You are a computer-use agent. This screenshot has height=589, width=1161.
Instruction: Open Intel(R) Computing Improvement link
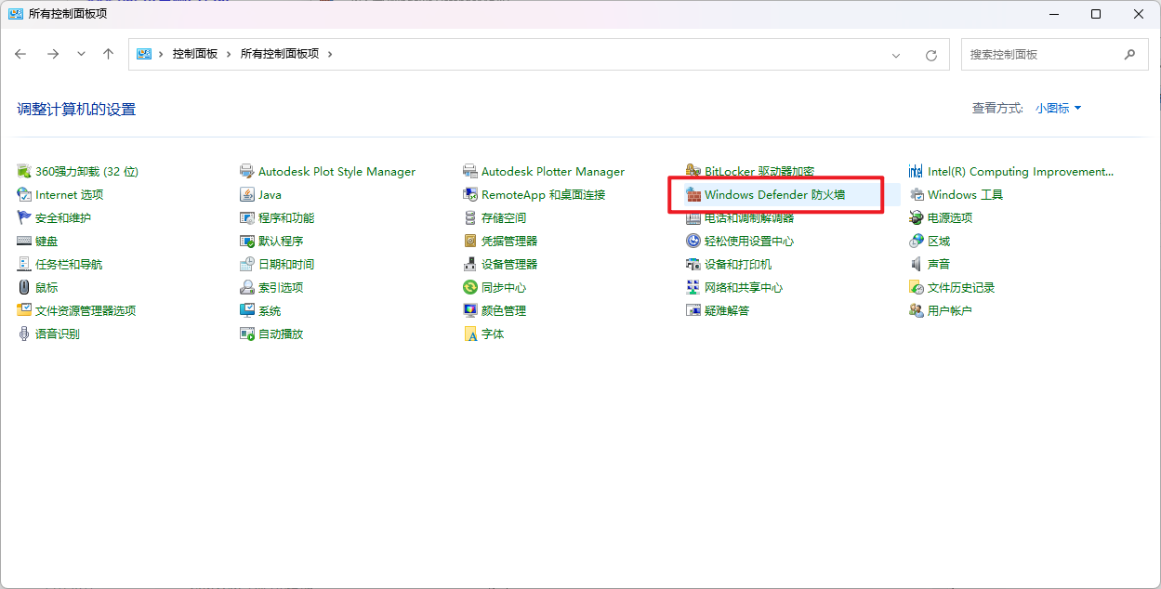tap(1021, 171)
